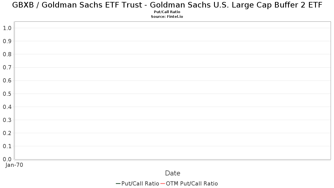Click the 1.0 y-axis tick label

coord(7,28)
